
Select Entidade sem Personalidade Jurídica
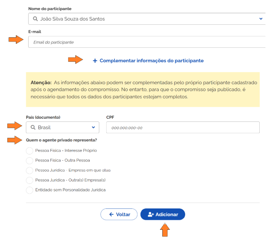30,190
